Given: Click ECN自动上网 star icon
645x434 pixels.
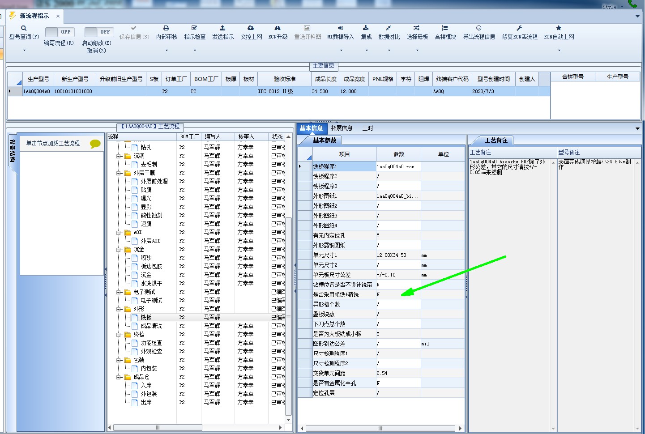Looking at the screenshot, I should (559, 28).
